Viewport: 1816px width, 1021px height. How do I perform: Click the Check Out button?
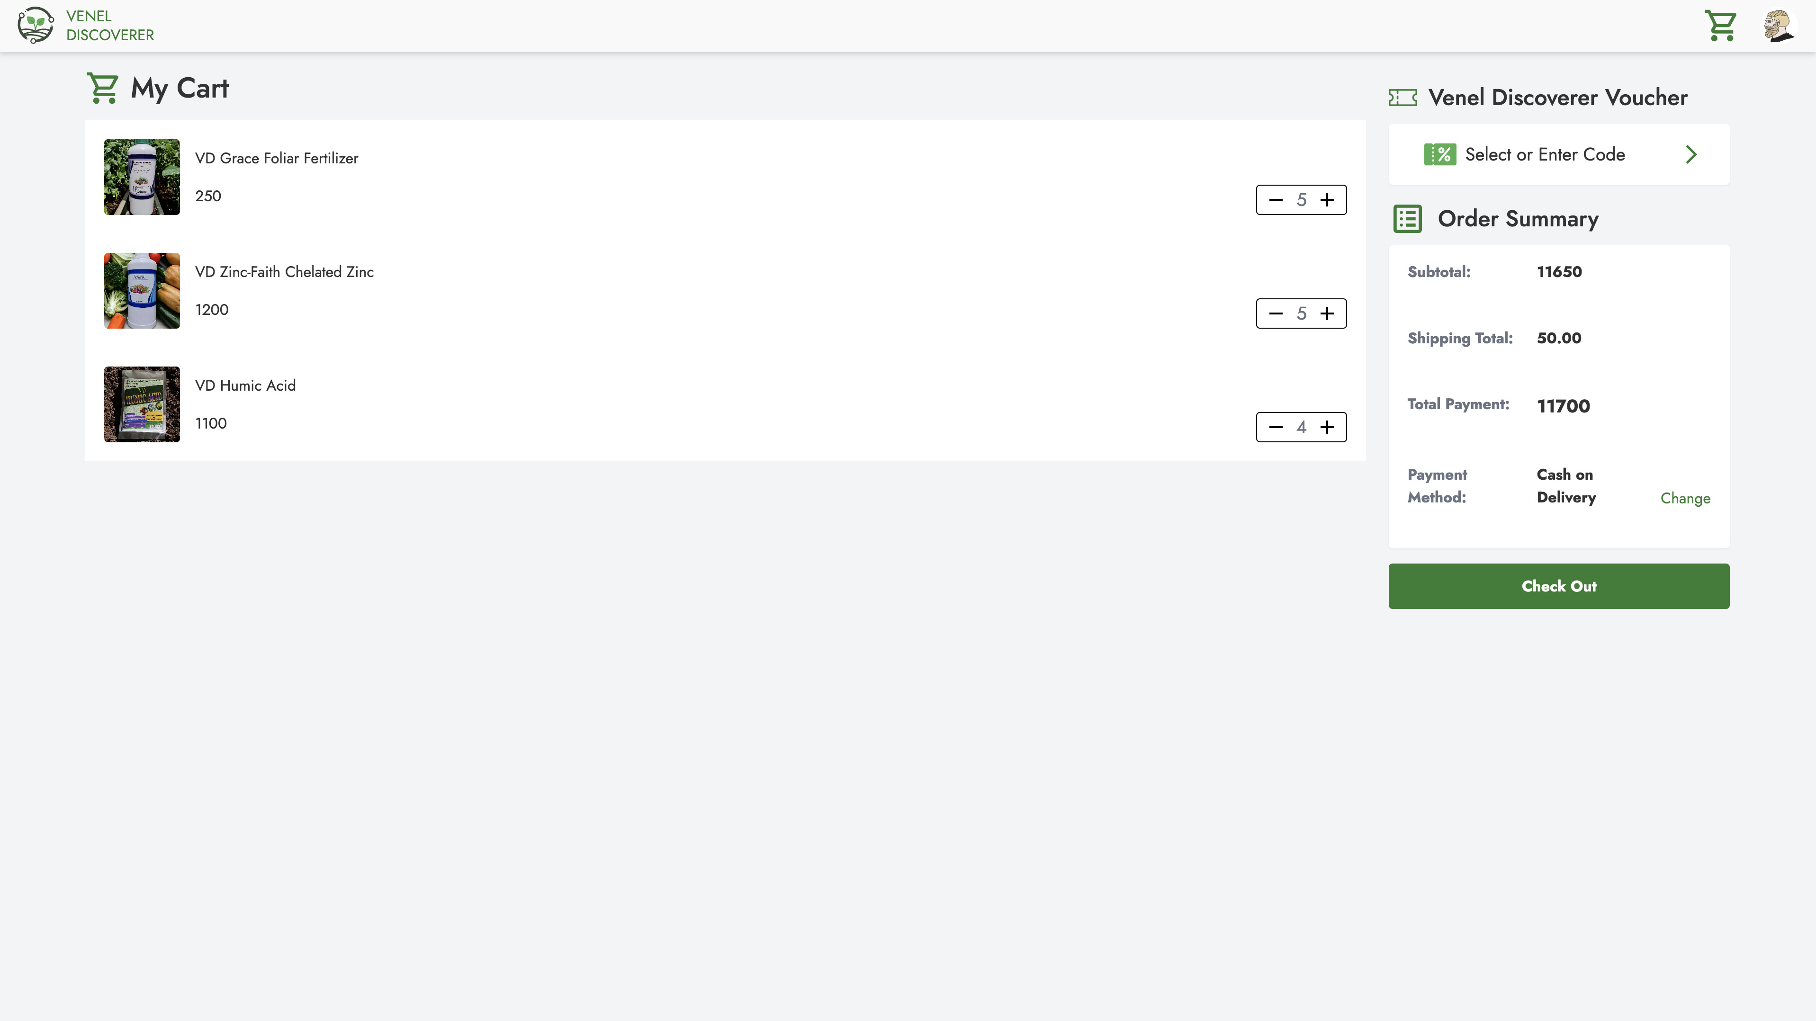[x=1559, y=586]
